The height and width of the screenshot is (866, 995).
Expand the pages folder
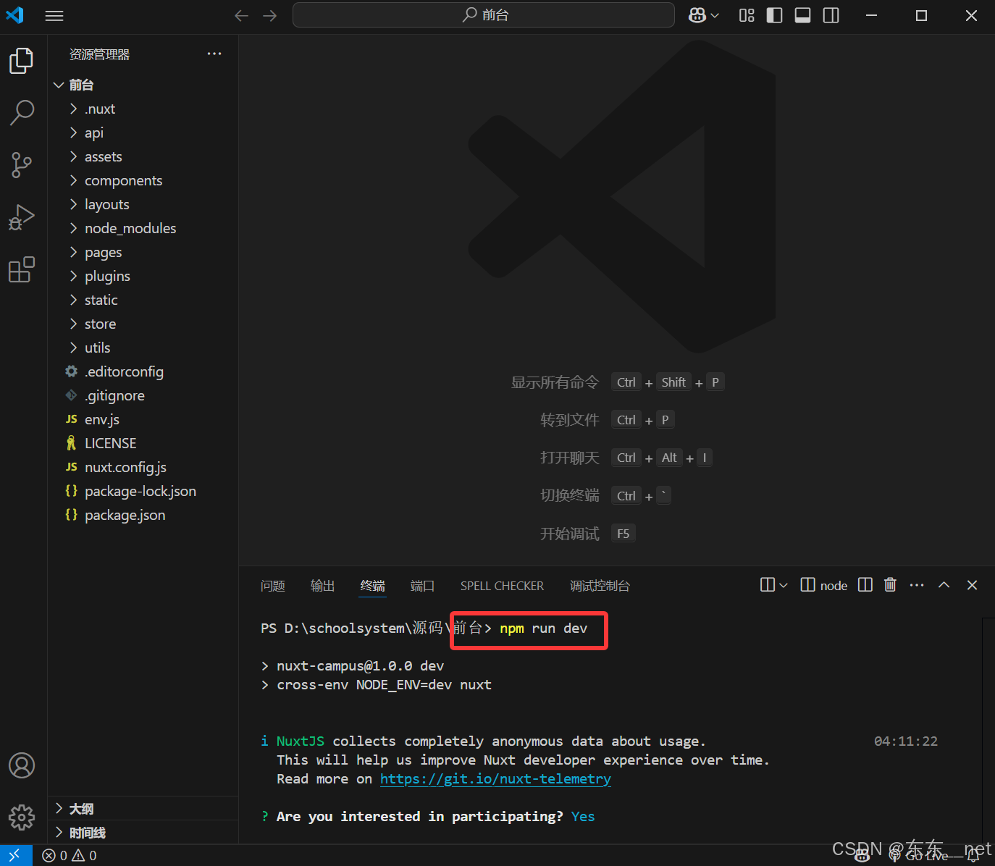[143, 252]
